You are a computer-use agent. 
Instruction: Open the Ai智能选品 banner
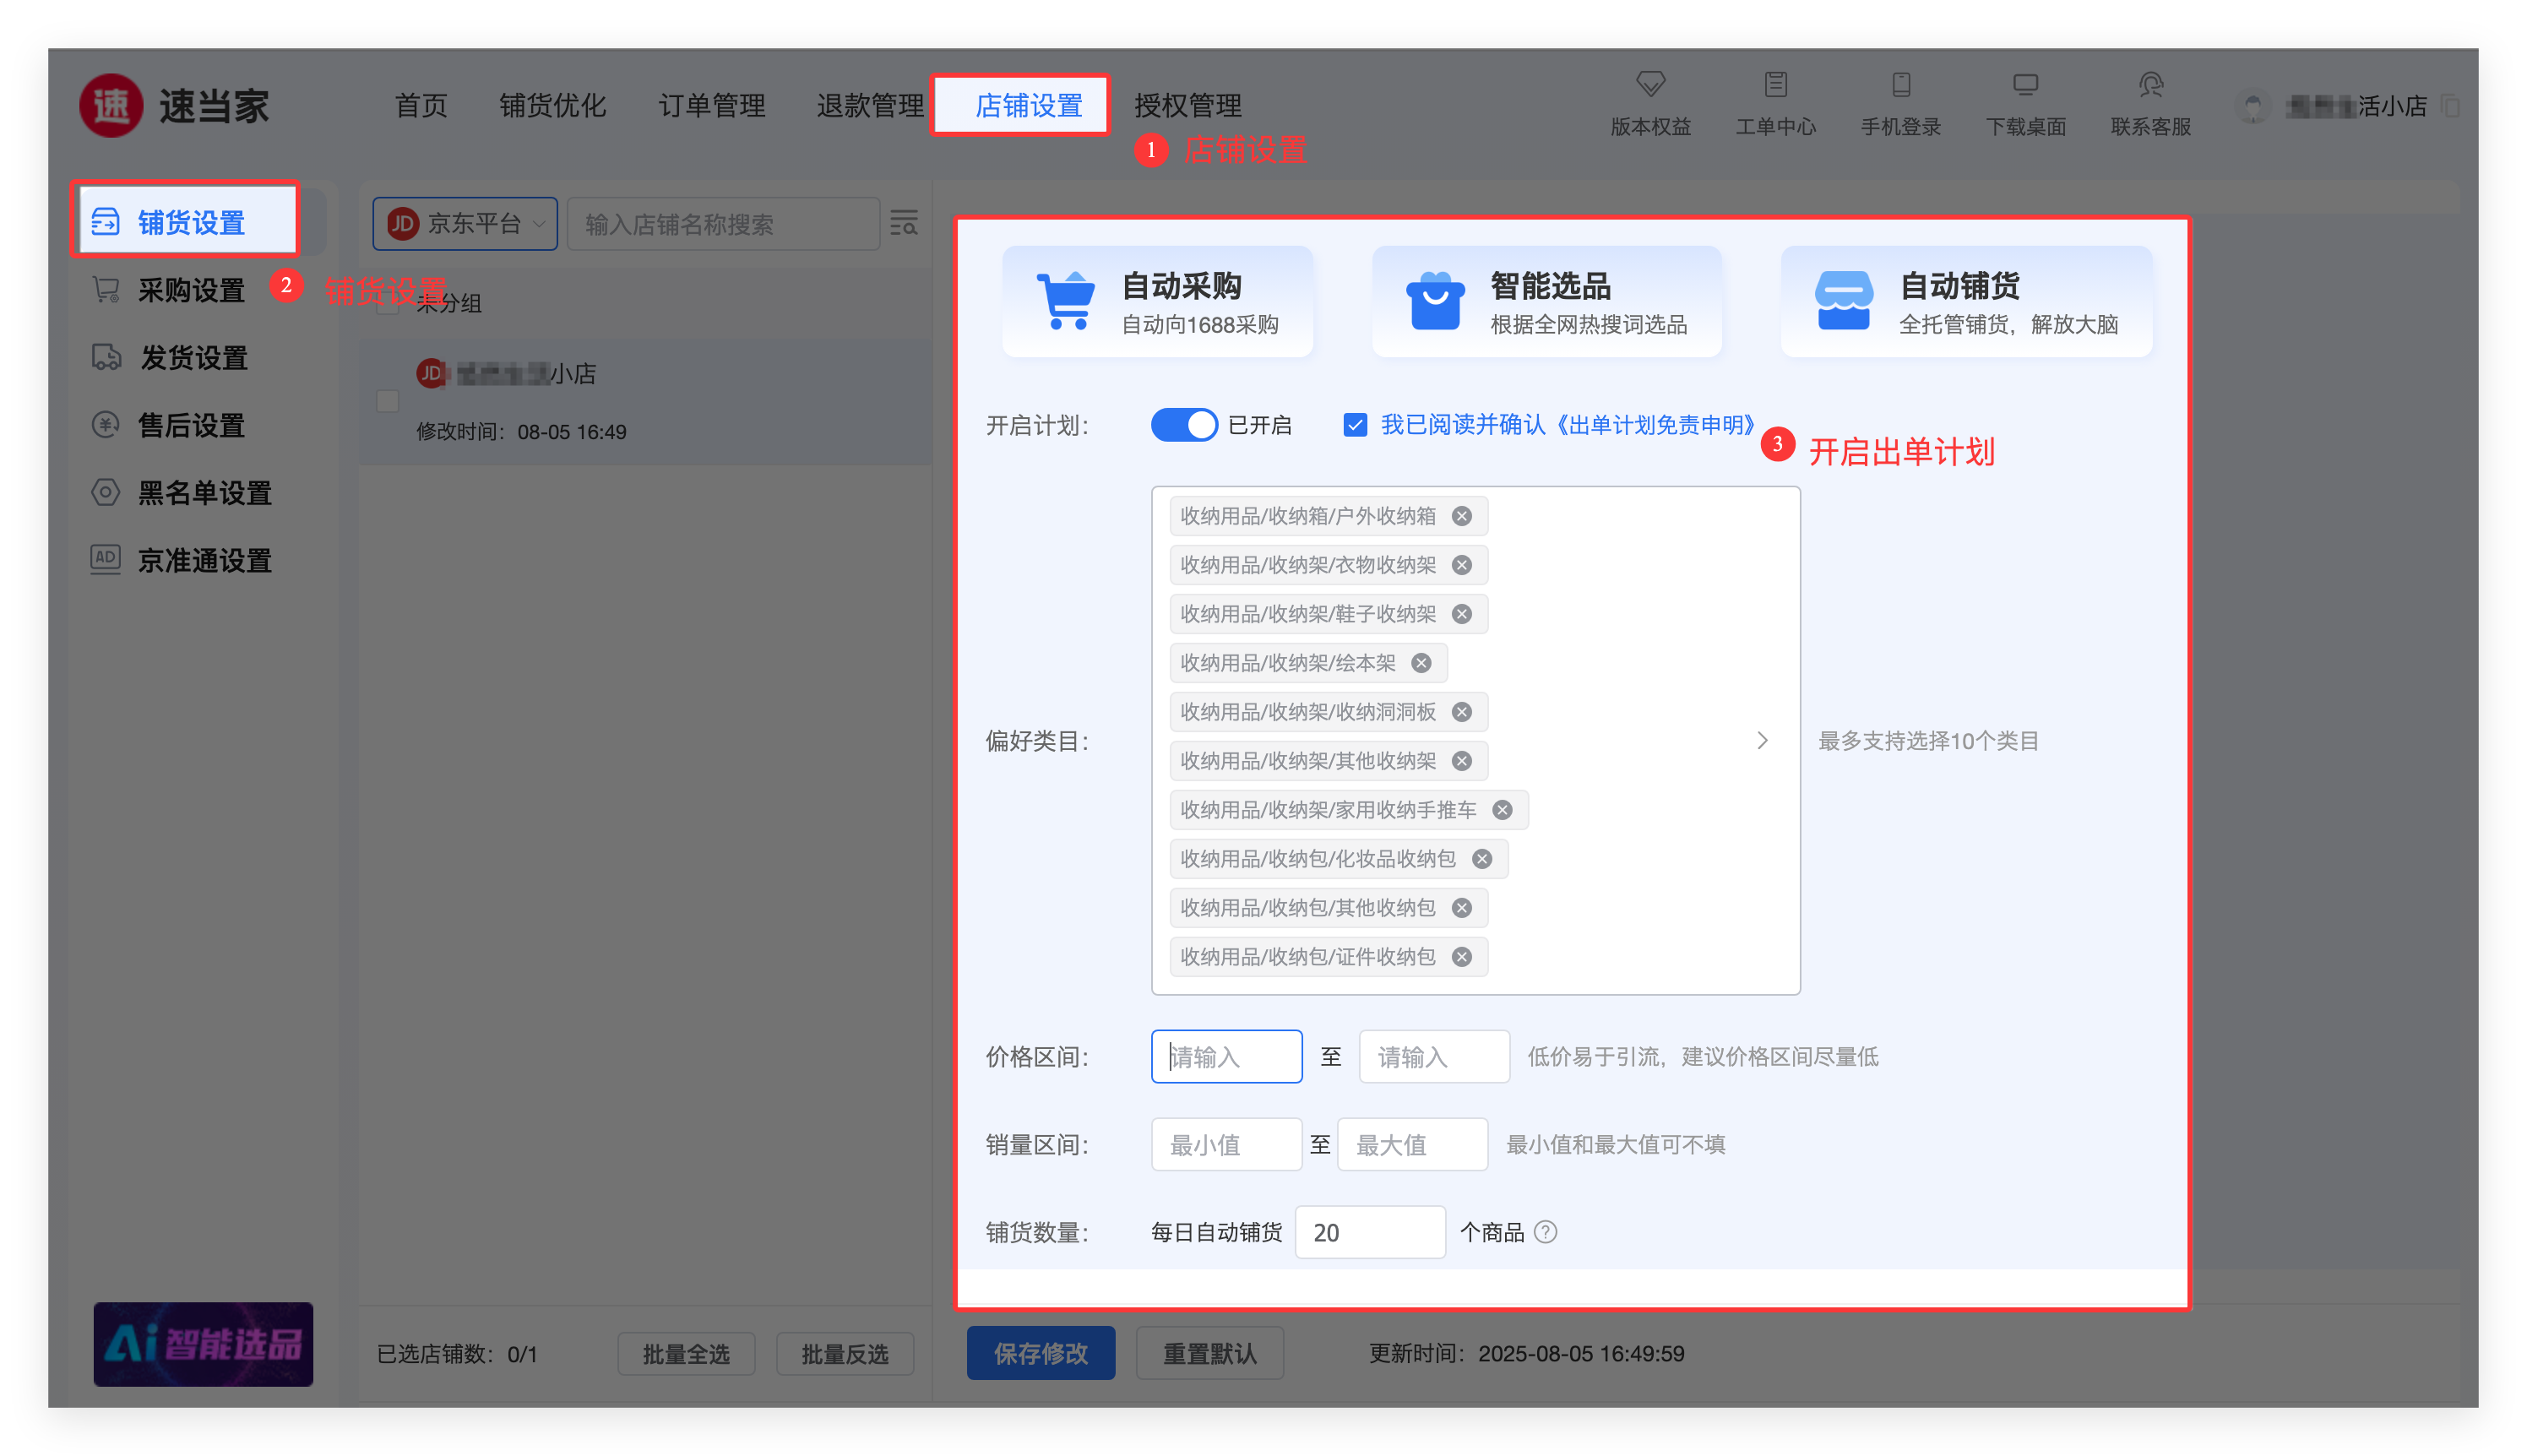point(203,1343)
